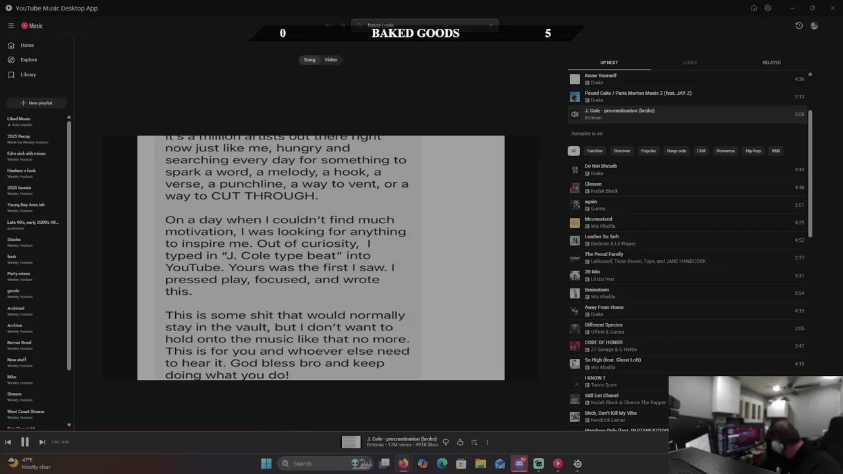Viewport: 843px width, 474px height.
Task: Open the weather widget showing 47°F
Action: click(28, 463)
